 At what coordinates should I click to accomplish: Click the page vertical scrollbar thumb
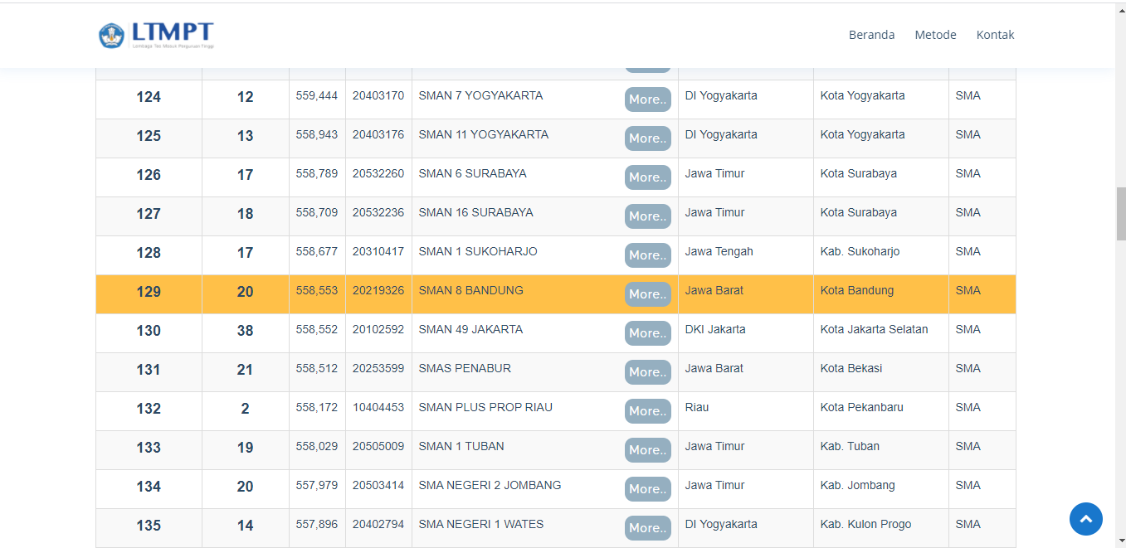pos(1121,214)
